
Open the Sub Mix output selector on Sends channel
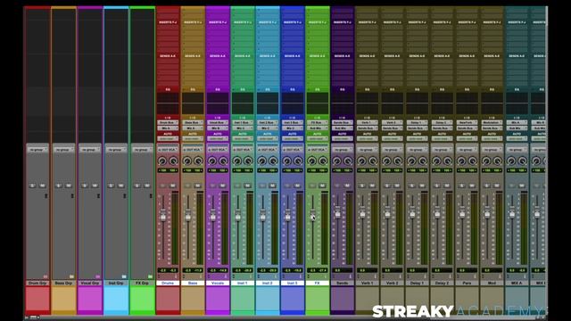coord(342,128)
